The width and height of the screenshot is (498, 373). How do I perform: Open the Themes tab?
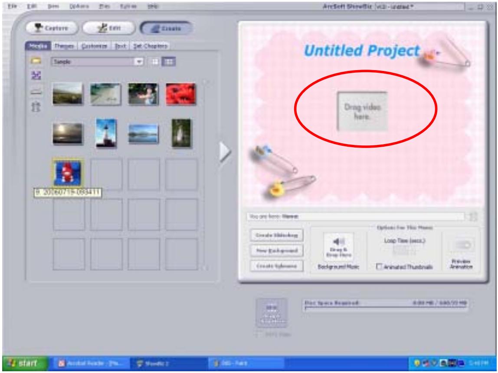[64, 46]
